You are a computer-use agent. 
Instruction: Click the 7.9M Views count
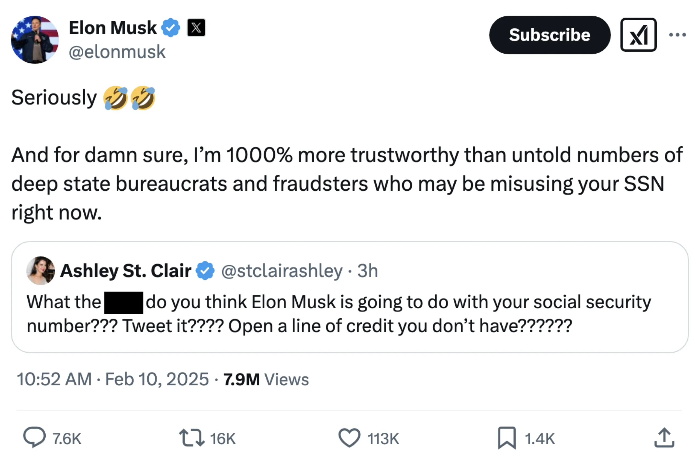[x=266, y=379]
